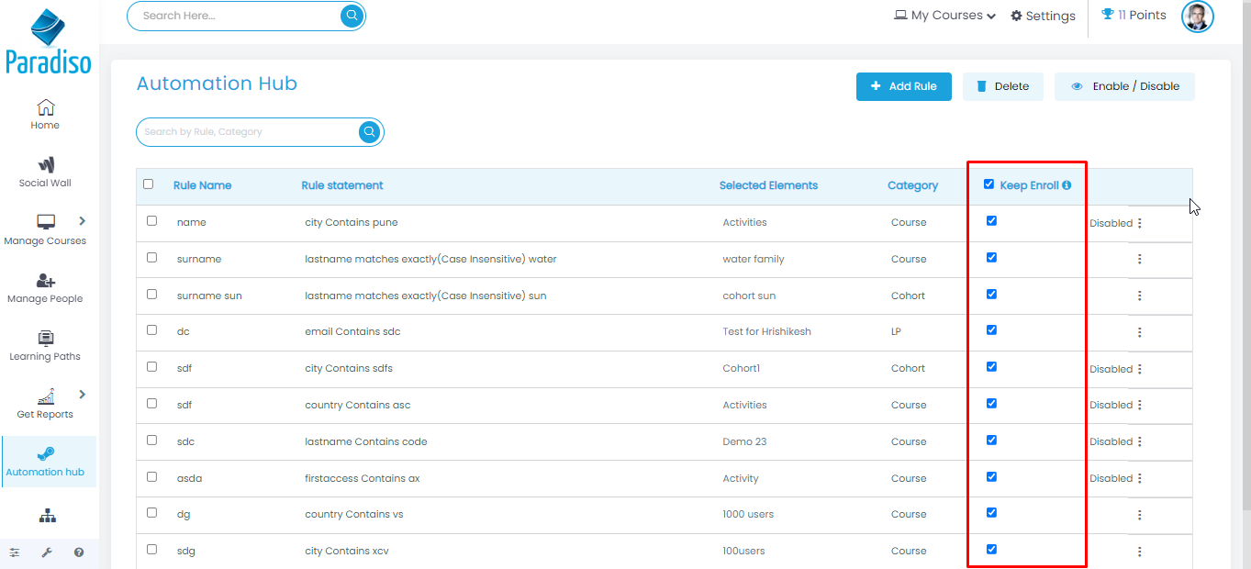
Task: Click the Add Rule button
Action: click(903, 86)
